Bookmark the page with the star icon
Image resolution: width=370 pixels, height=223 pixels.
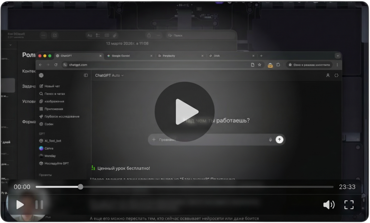click(x=259, y=65)
